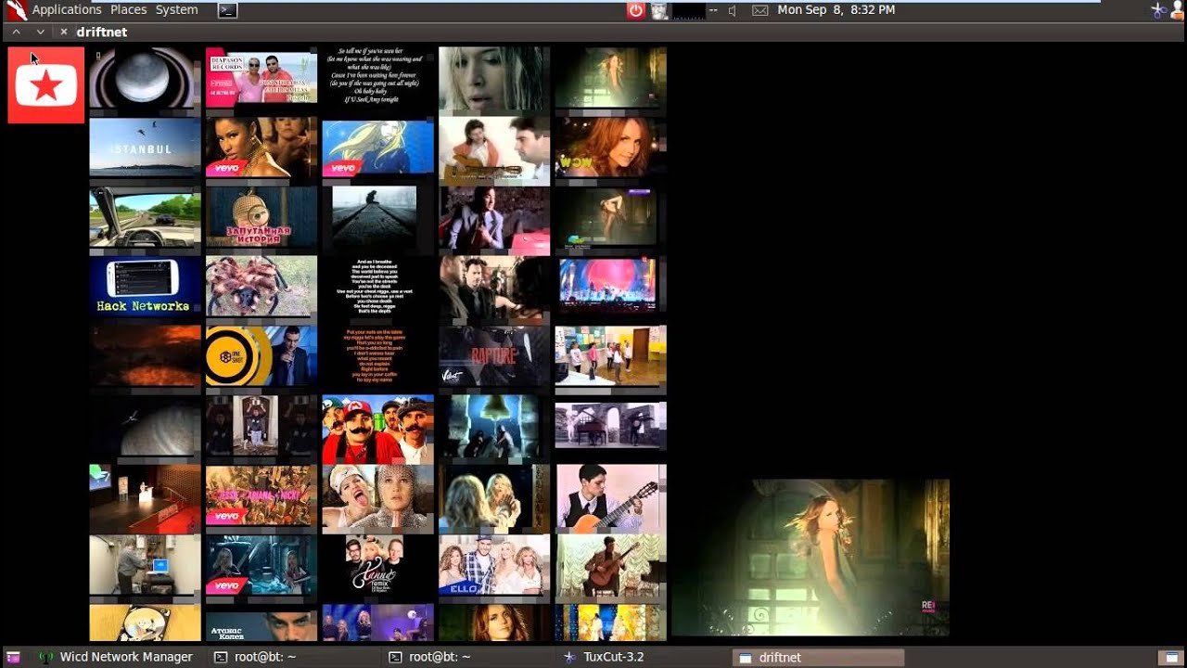Roll up driftnet window with up arrow
This screenshot has width=1187, height=668.
tap(16, 32)
